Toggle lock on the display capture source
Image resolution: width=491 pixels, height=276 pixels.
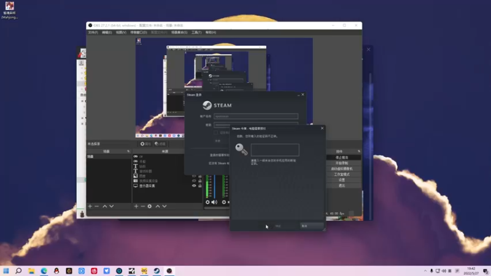[x=200, y=186]
